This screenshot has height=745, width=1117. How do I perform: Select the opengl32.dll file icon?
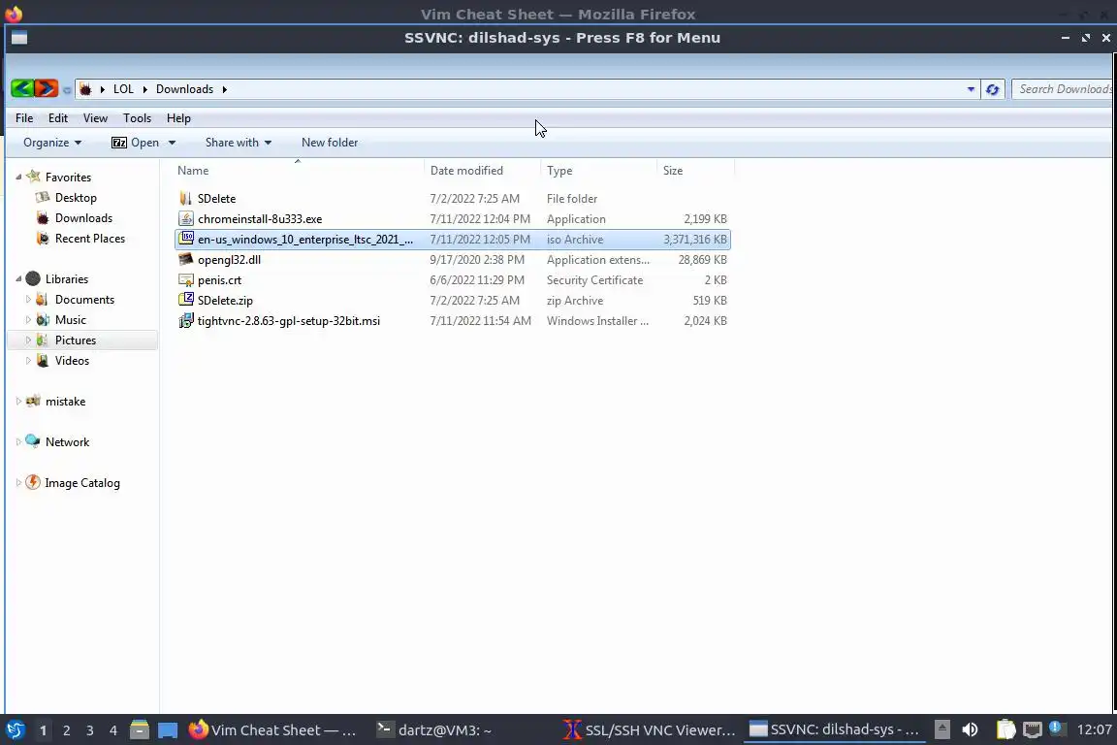[186, 260]
